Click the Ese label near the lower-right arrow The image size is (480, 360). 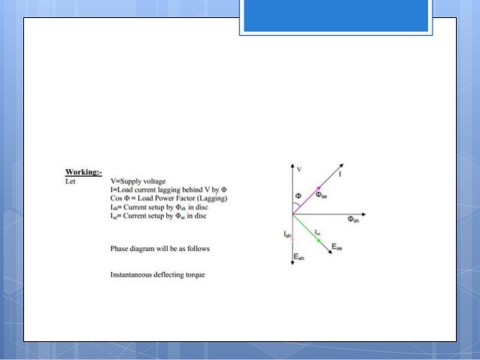coord(337,247)
